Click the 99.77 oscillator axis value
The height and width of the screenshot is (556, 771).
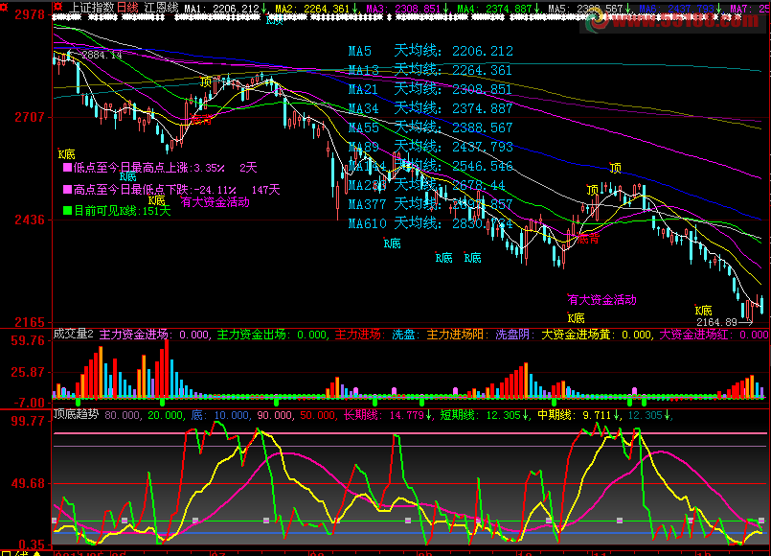click(28, 421)
